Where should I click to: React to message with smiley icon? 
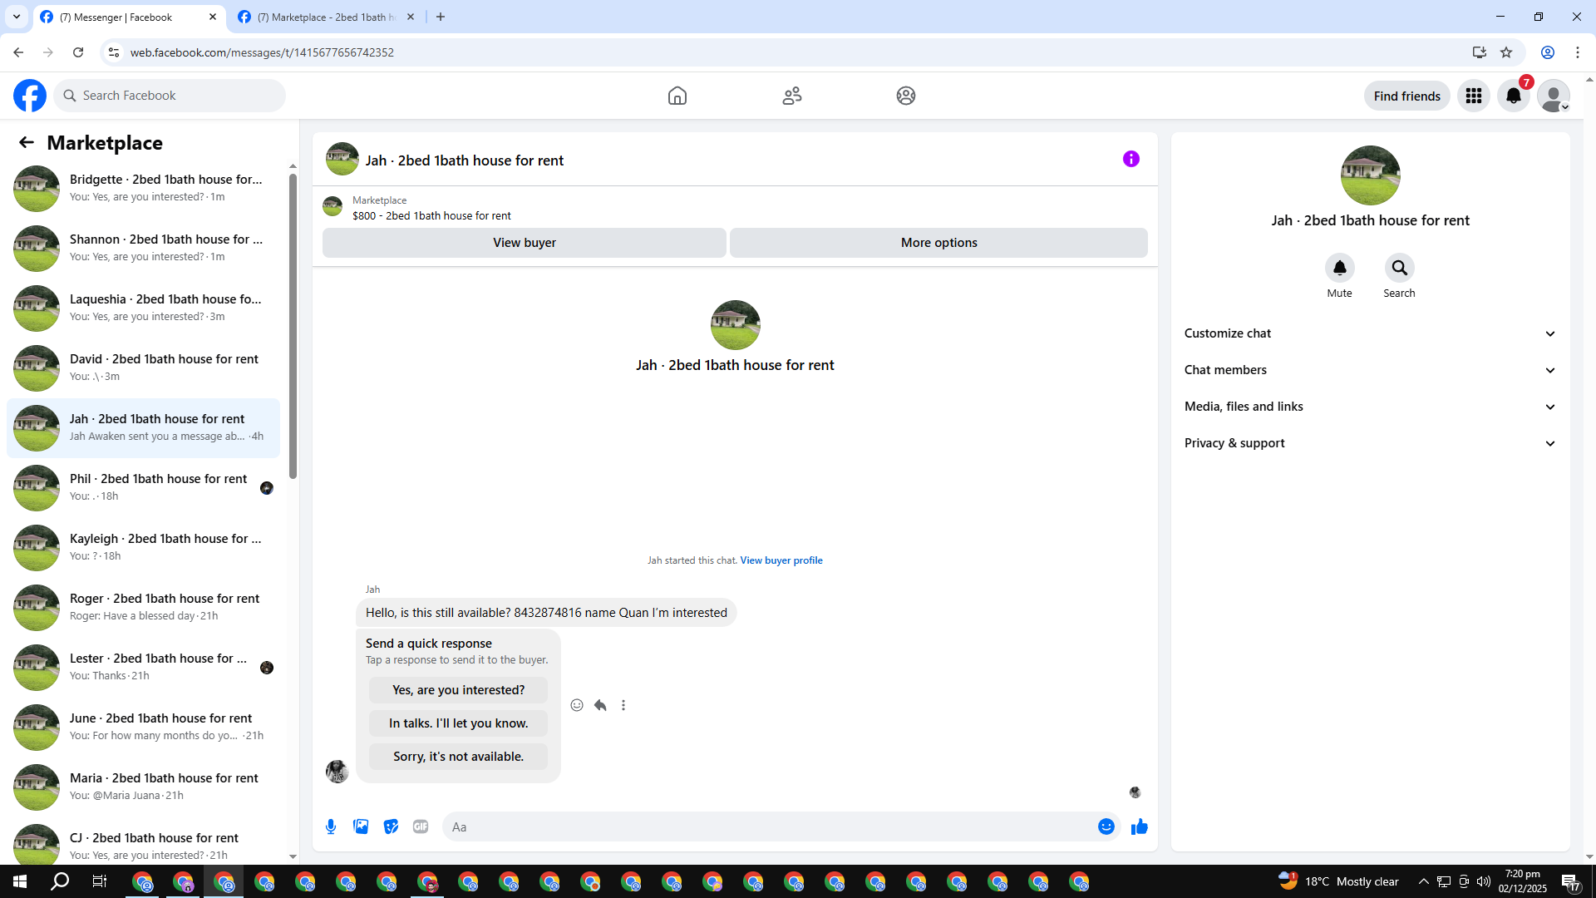pos(577,705)
